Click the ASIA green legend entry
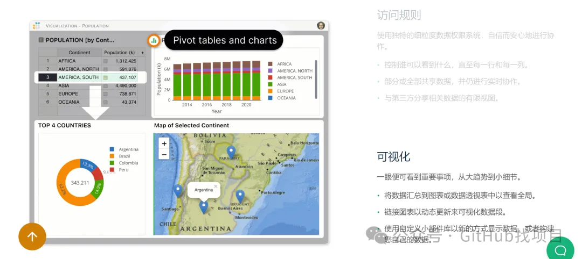Viewport: 582px width, 259px height. tap(277, 84)
